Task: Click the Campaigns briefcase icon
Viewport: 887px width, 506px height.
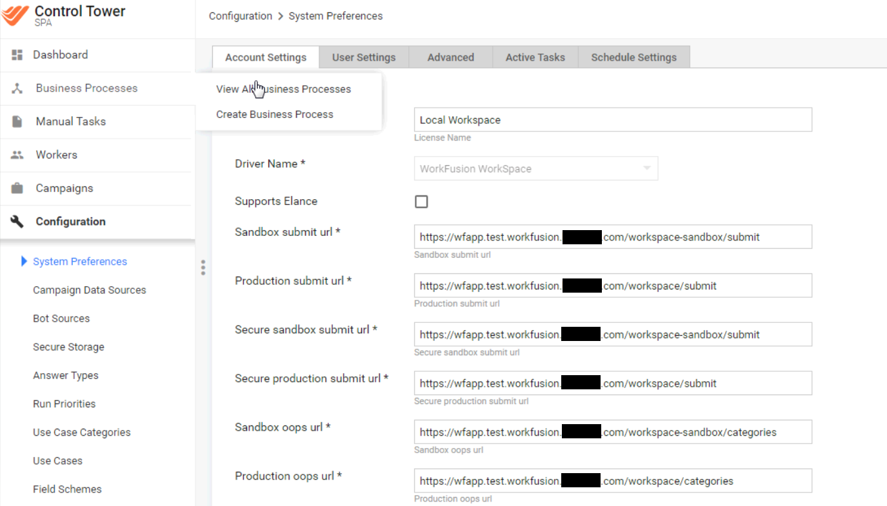Action: pyautogui.click(x=17, y=188)
